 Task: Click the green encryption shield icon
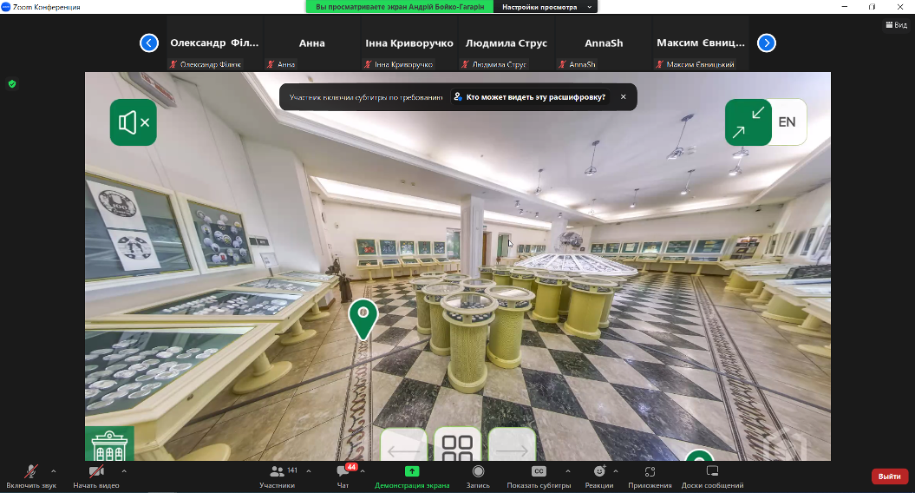click(11, 84)
